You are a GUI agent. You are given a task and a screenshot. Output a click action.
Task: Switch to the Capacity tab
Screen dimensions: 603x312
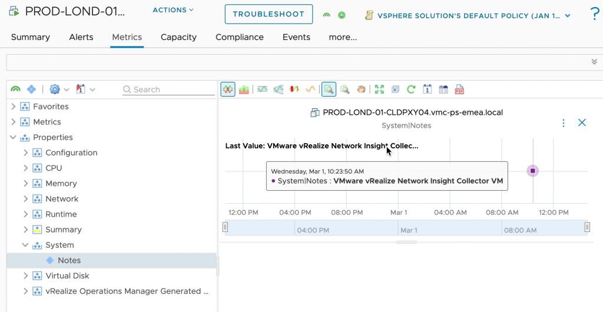[178, 37]
